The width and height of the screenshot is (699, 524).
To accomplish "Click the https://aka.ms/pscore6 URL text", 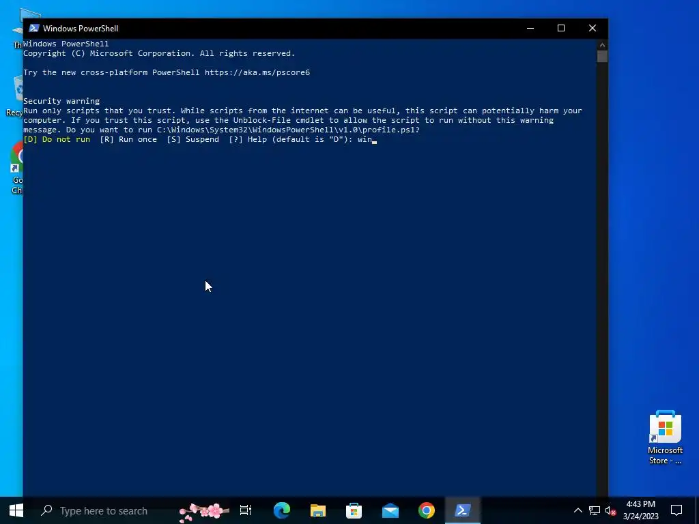I will 257,72.
